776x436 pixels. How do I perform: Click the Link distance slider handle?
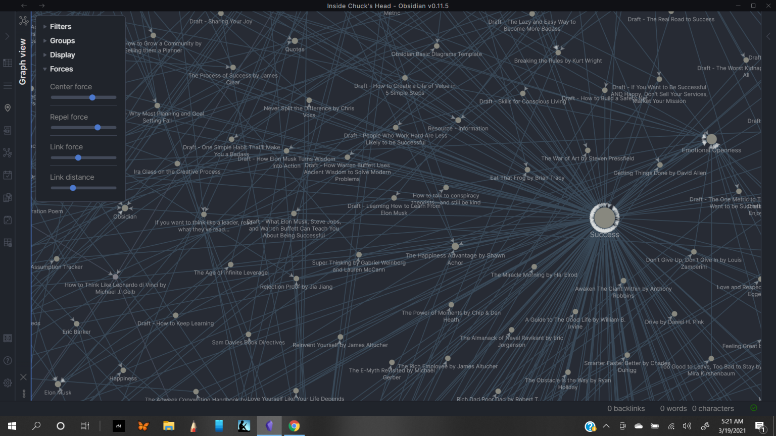tap(73, 188)
